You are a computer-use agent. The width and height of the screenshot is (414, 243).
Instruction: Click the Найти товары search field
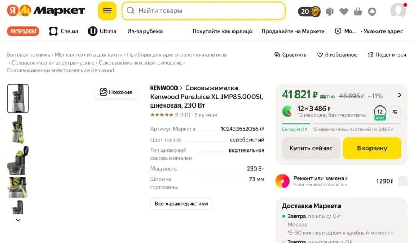[203, 11]
